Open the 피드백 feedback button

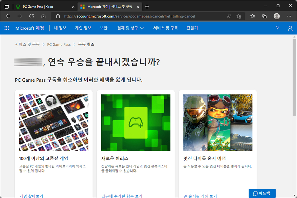pyautogui.click(x=262, y=193)
